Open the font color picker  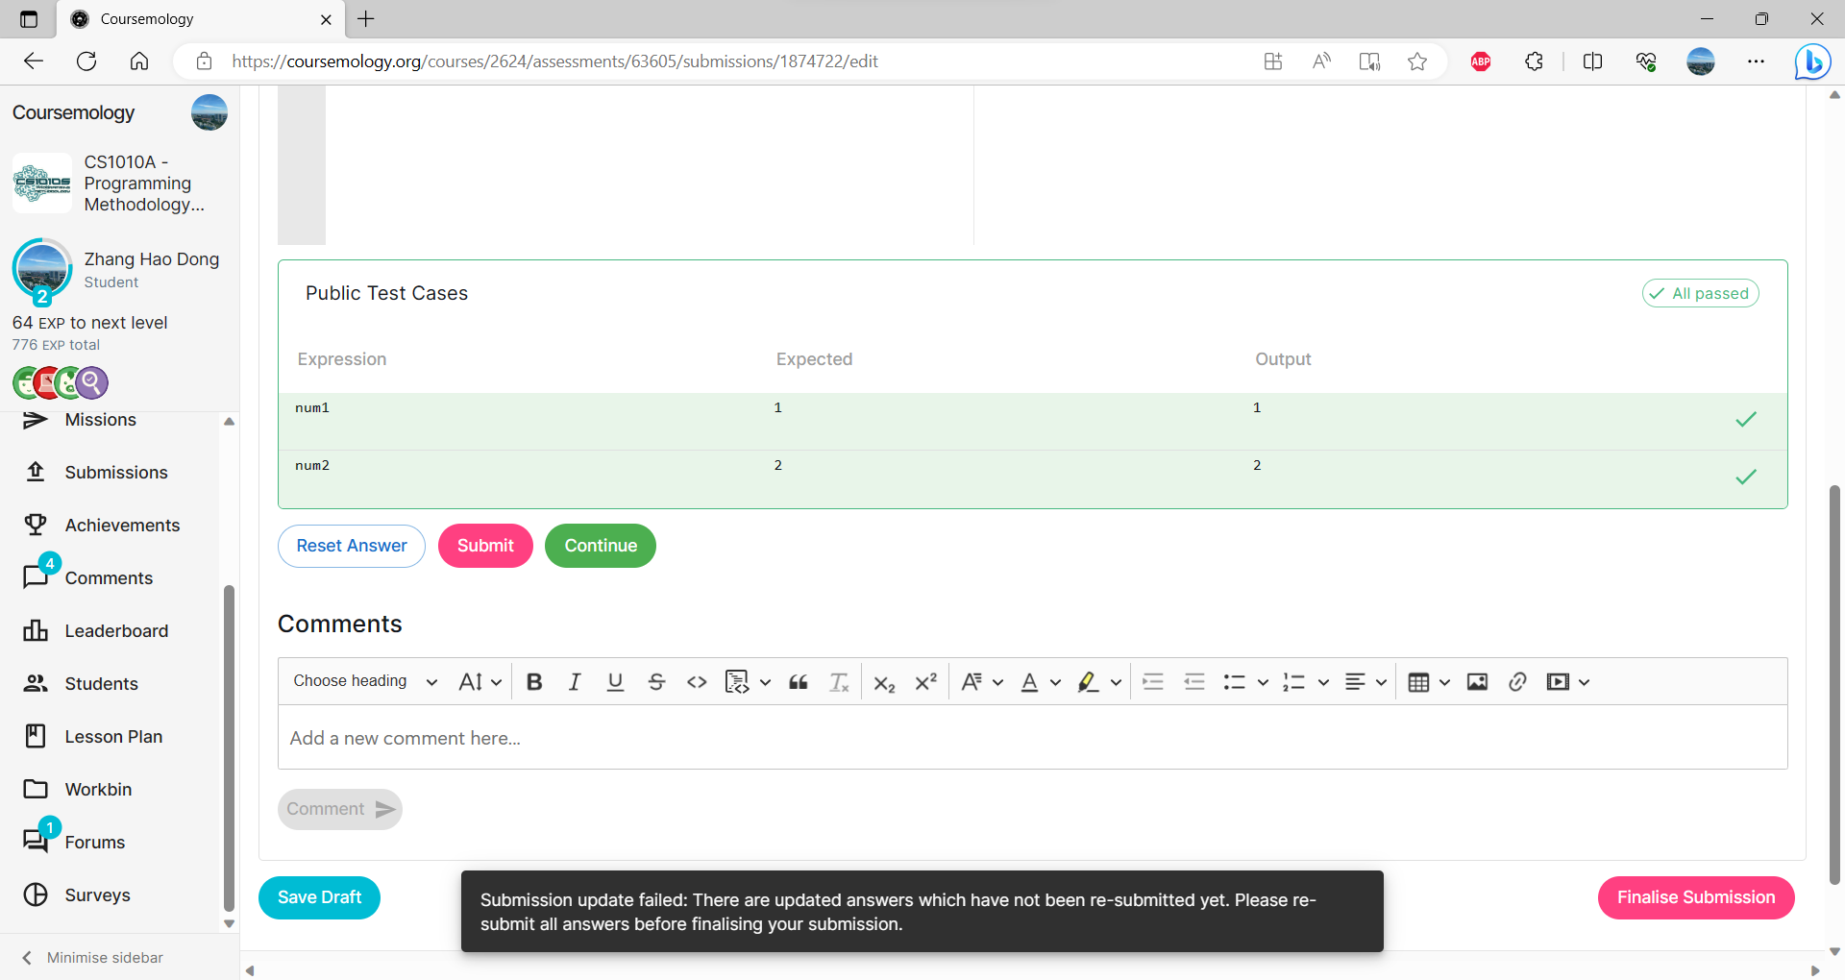pyautogui.click(x=1030, y=682)
